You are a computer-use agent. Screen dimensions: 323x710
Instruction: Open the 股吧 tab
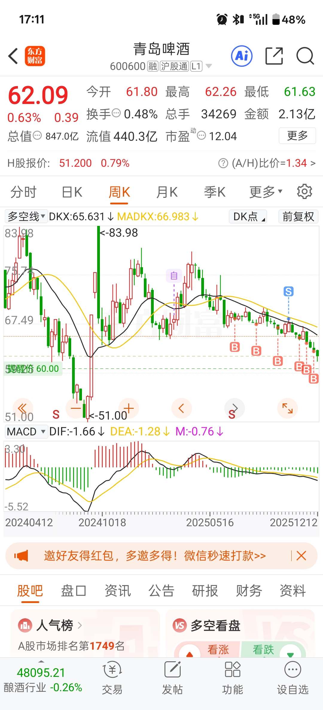(30, 591)
